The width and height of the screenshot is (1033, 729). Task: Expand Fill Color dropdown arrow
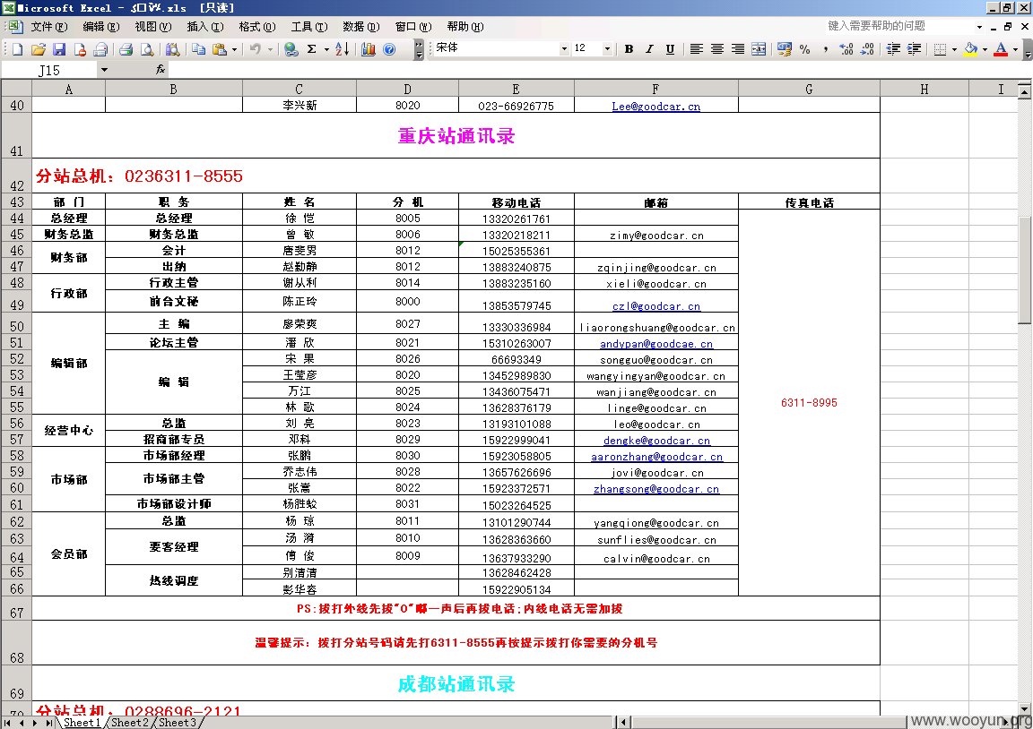pyautogui.click(x=985, y=48)
